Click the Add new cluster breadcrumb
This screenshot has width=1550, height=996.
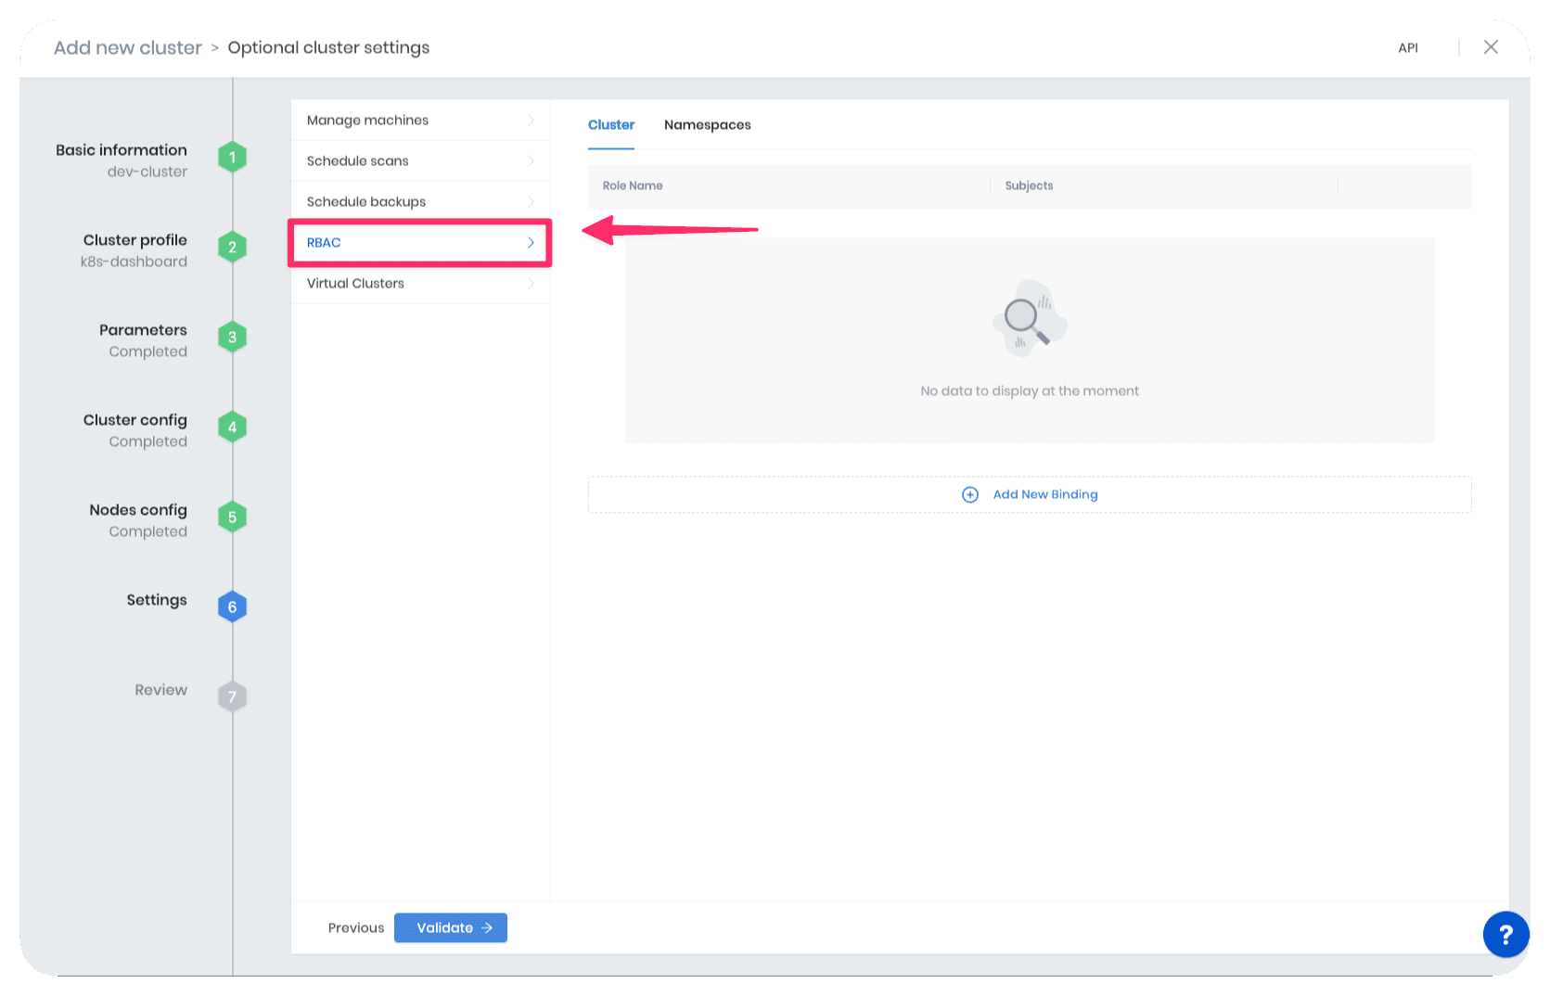(128, 47)
